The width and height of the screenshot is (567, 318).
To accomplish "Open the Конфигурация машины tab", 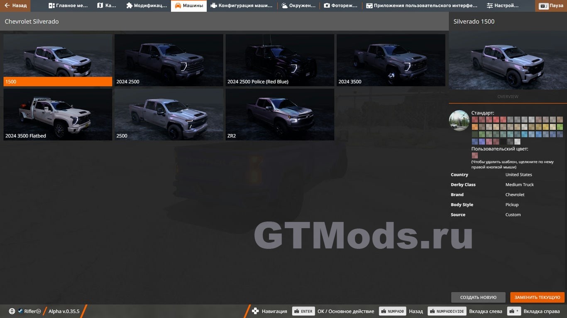I will pos(242,6).
